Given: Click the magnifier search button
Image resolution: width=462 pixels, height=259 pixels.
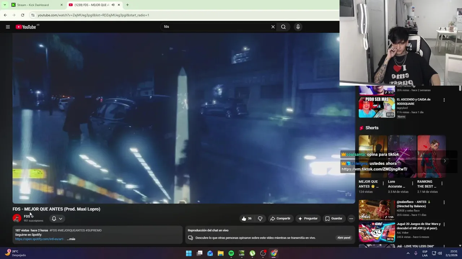Looking at the screenshot, I should [283, 27].
